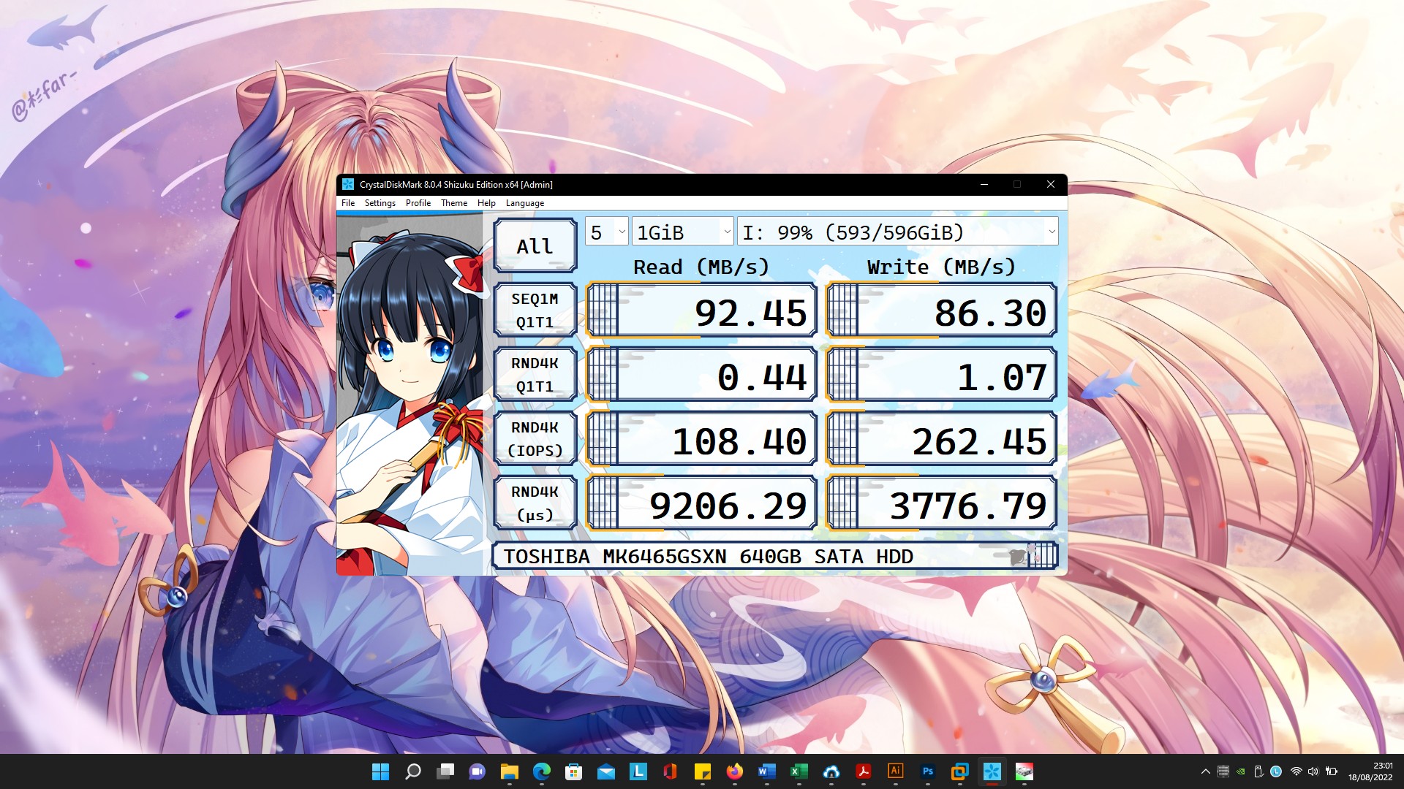Open the test count dropdown showing 5
Screen dimensions: 1404x789
coord(607,232)
